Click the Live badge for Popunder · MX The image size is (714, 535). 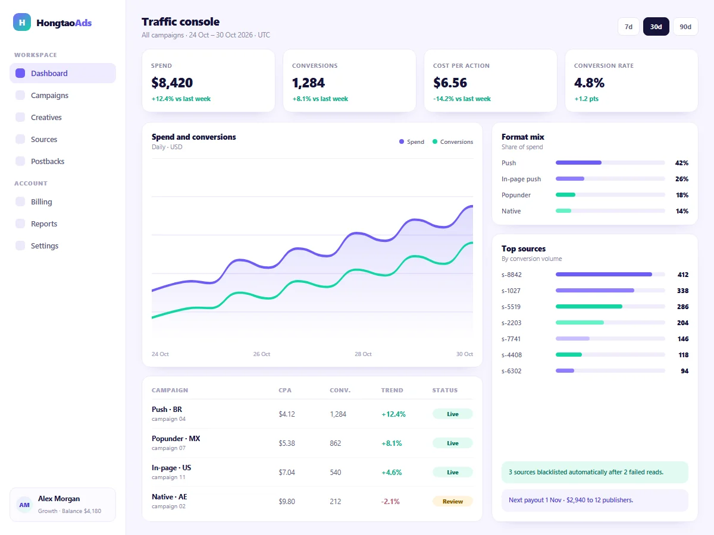tap(453, 443)
